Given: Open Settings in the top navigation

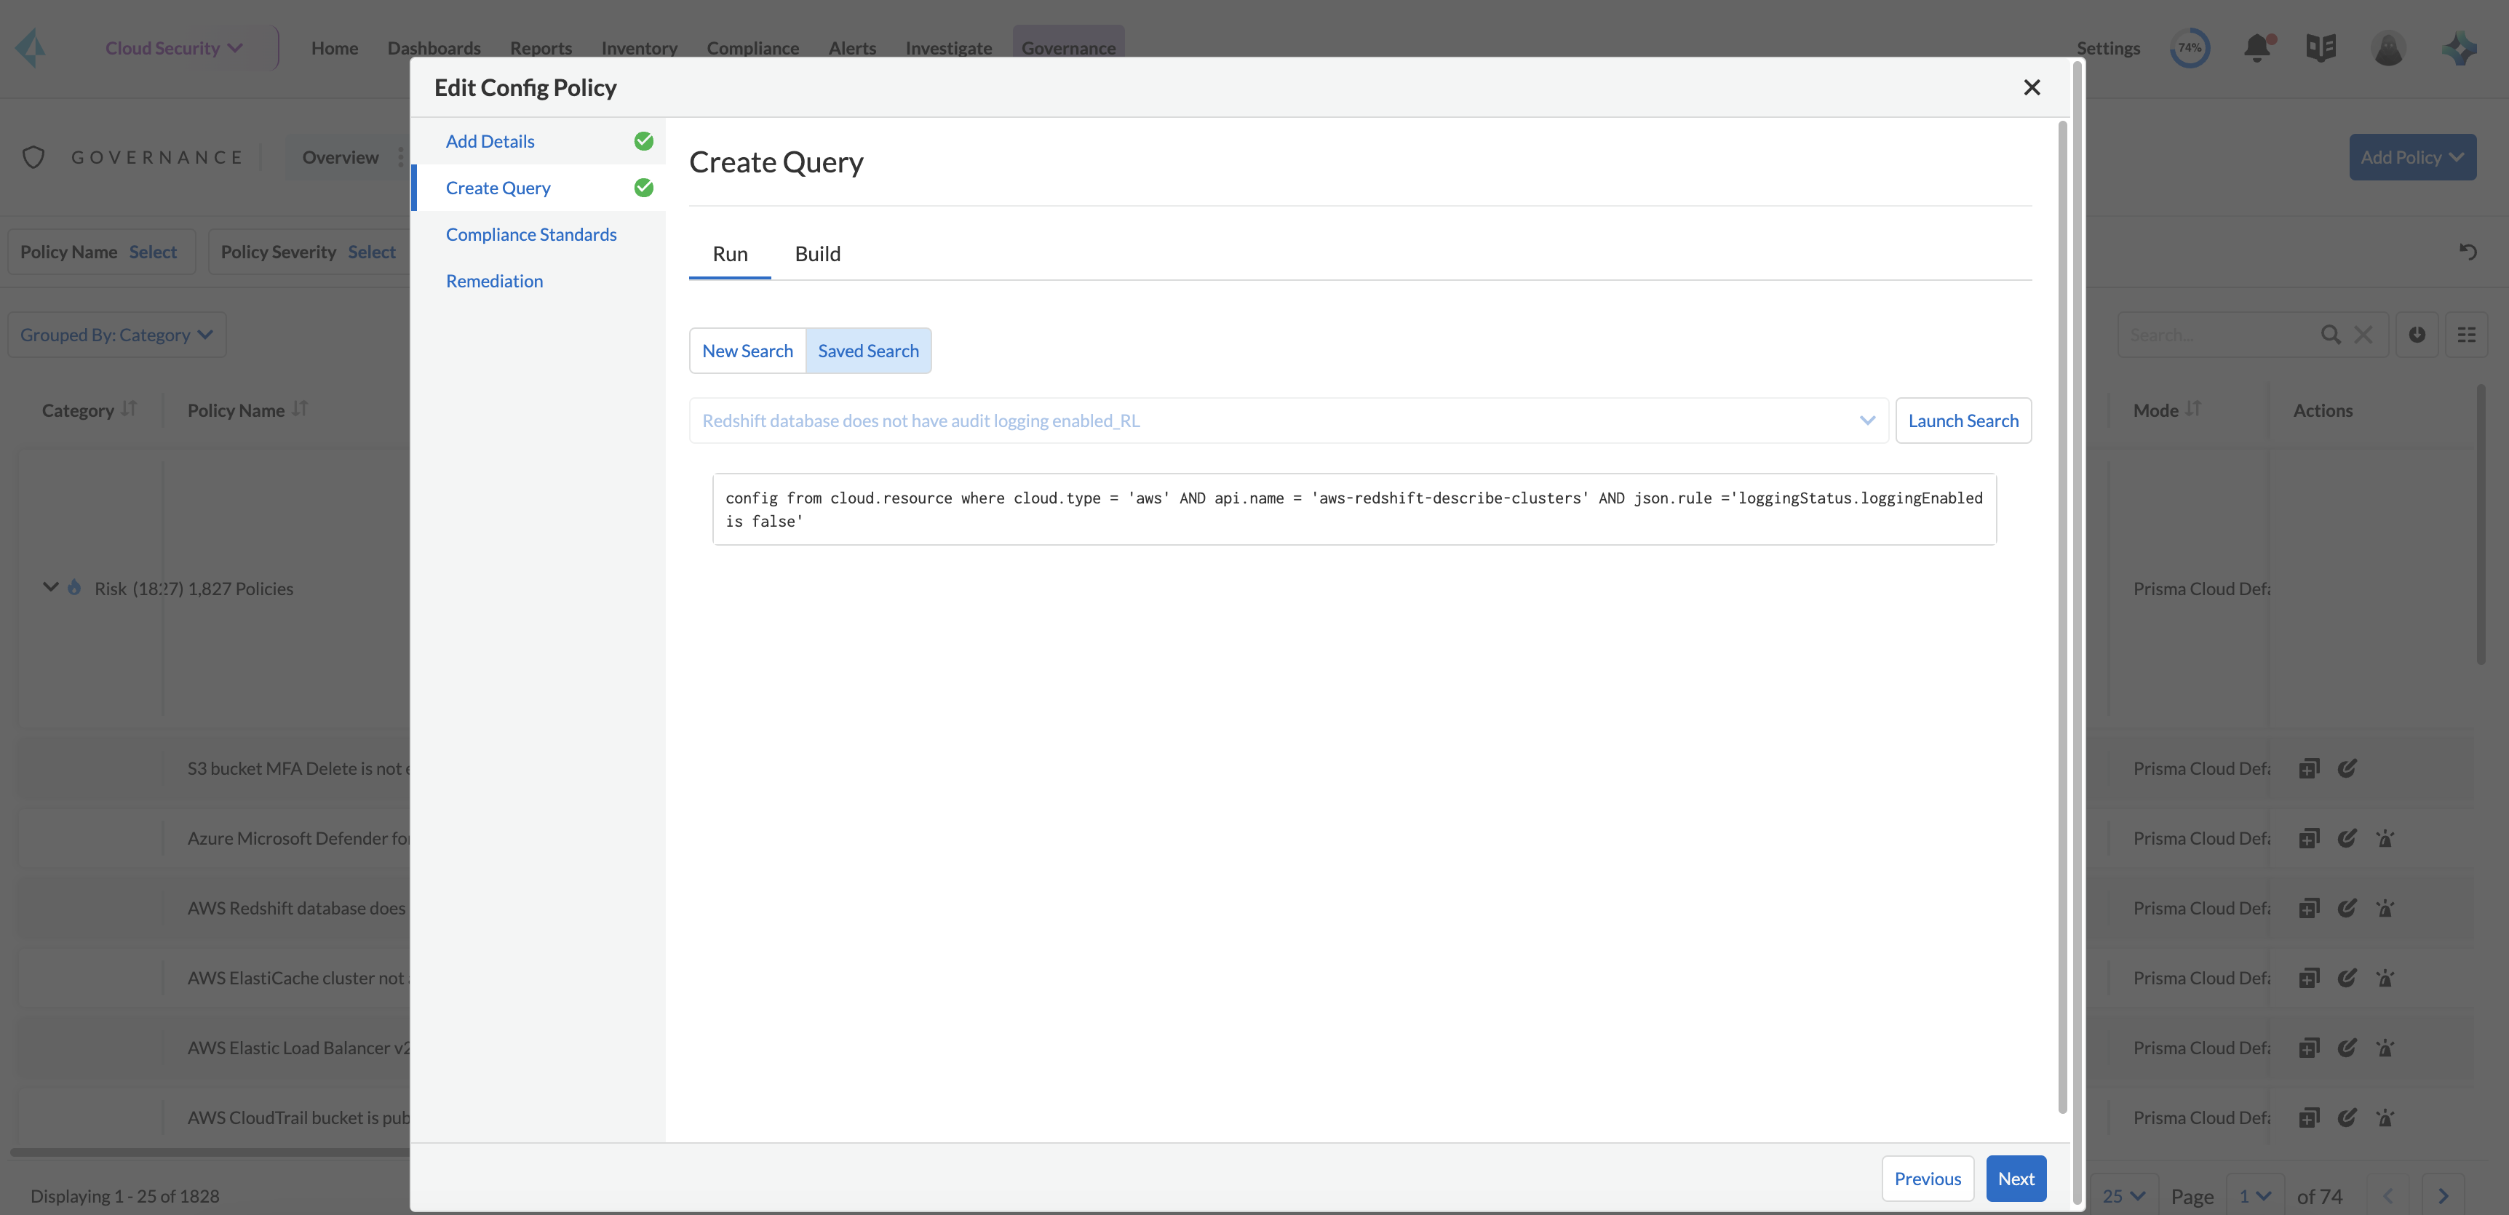Looking at the screenshot, I should pos(2108,48).
